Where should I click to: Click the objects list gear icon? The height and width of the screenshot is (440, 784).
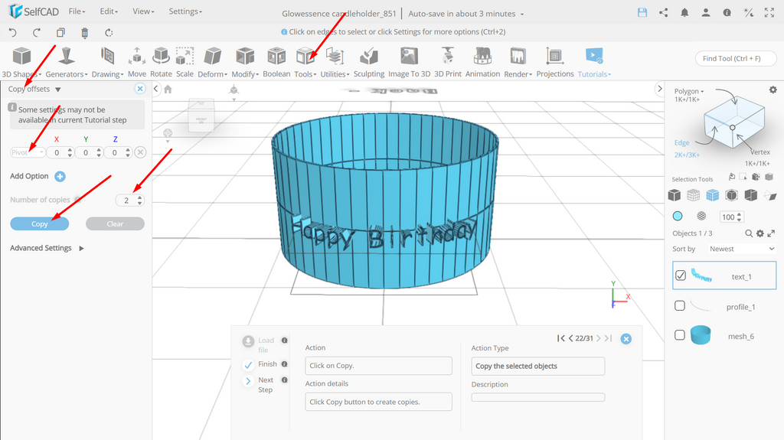point(760,233)
